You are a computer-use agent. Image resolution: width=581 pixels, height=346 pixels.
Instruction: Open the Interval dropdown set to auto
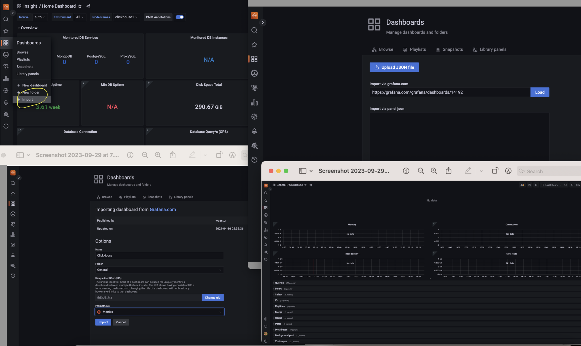(40, 17)
